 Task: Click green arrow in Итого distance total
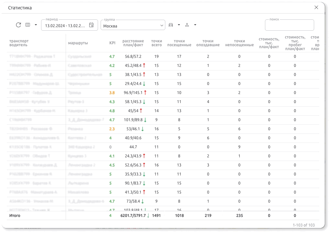click(x=148, y=216)
